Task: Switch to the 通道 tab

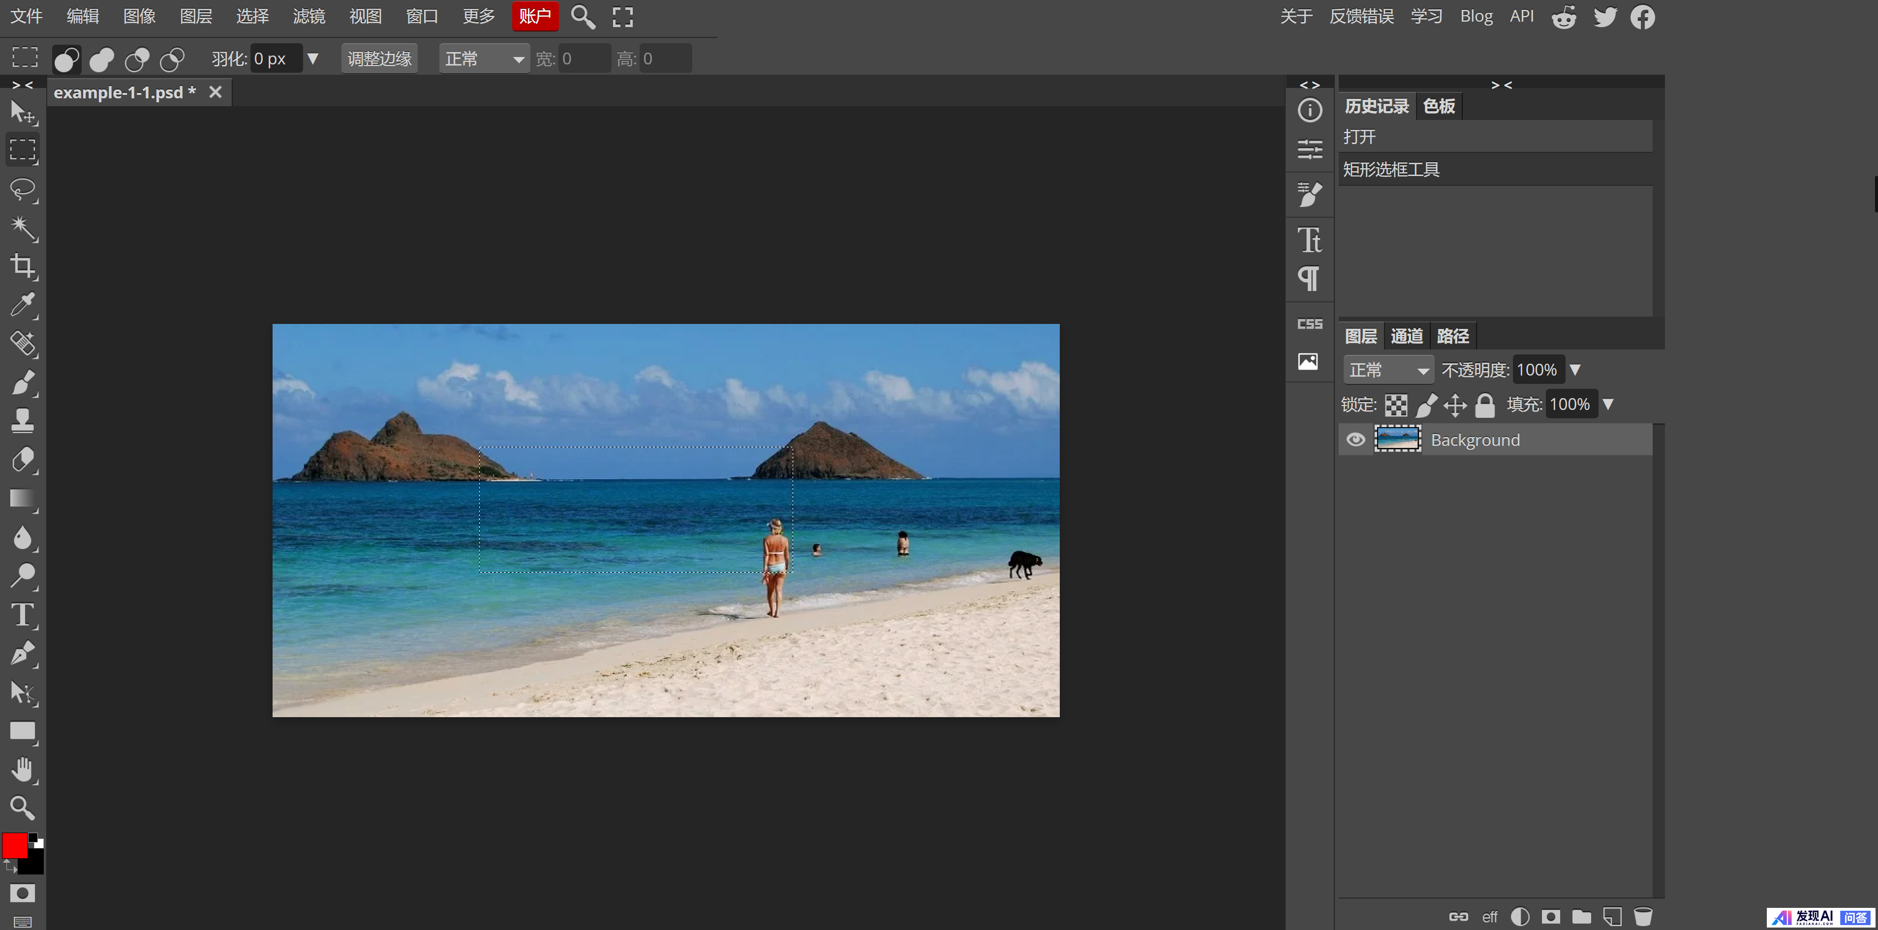Action: click(1407, 336)
